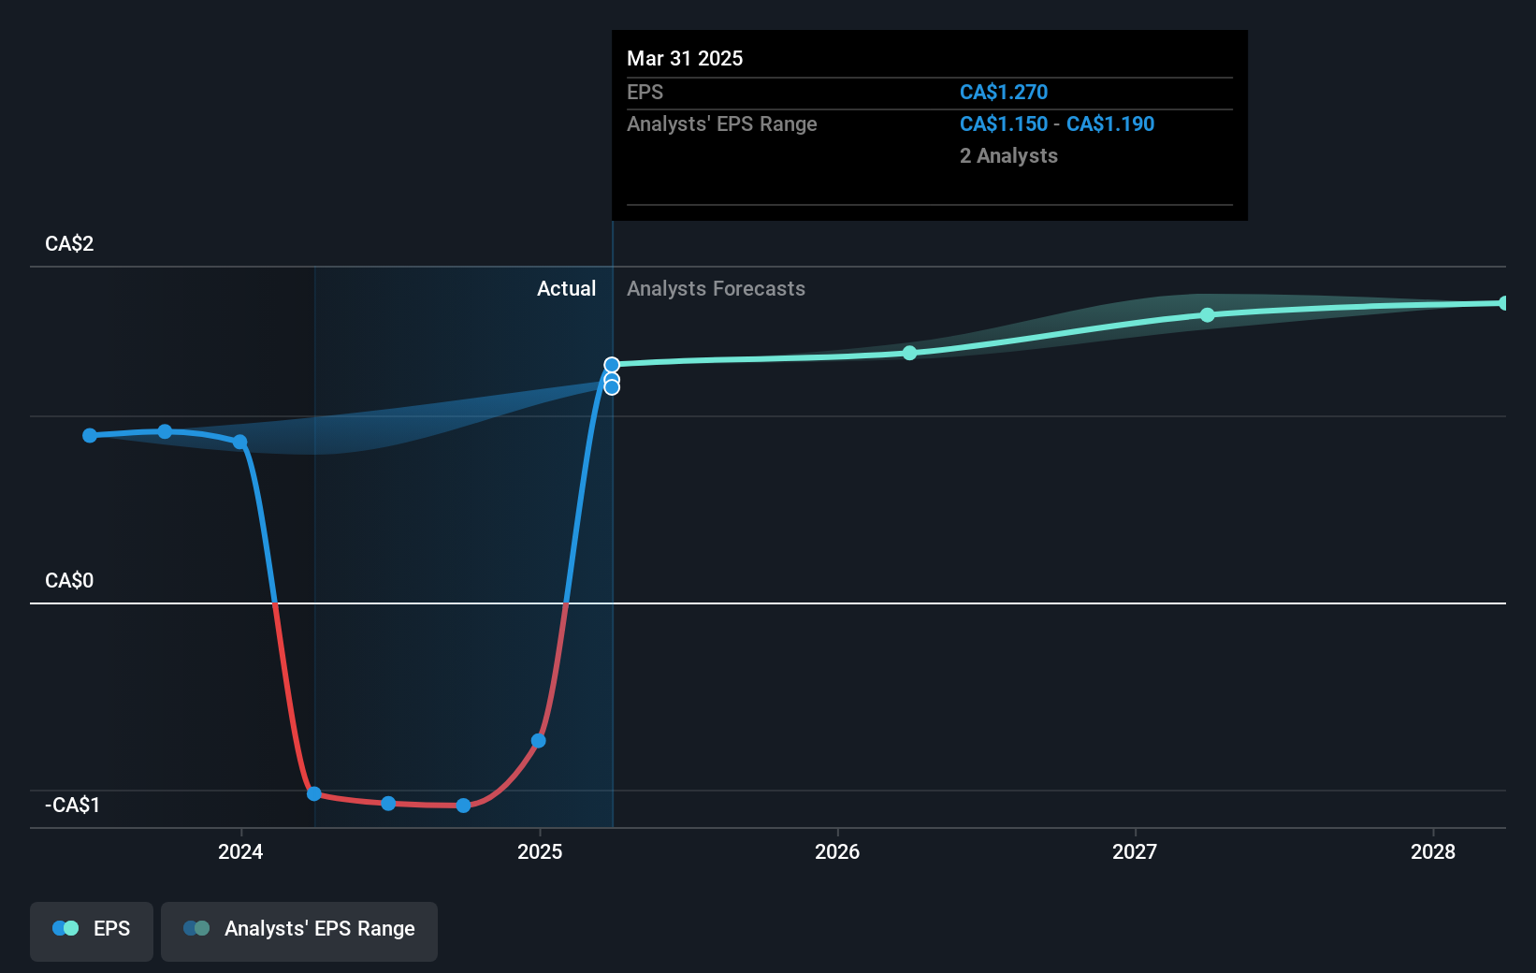The image size is (1536, 973).
Task: Click the 2025 axis label
Action: [x=540, y=852]
